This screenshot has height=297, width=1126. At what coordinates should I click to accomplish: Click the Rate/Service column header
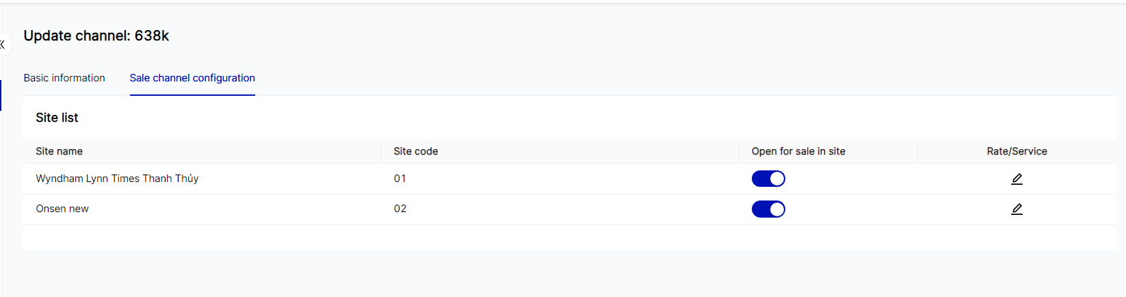[x=1017, y=151]
